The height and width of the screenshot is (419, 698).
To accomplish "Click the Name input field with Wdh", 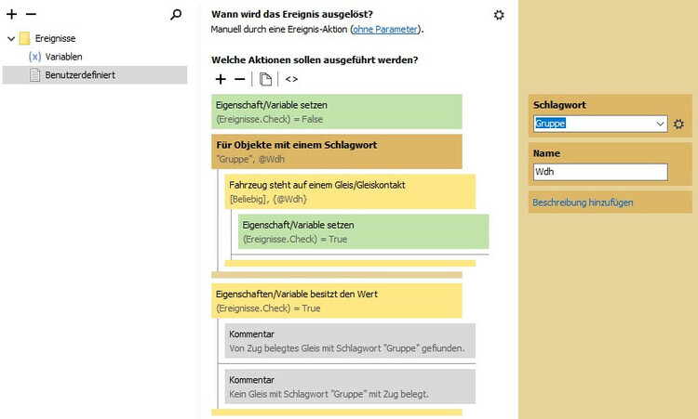I will pos(599,172).
